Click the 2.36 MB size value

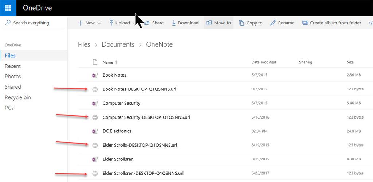coord(354,75)
